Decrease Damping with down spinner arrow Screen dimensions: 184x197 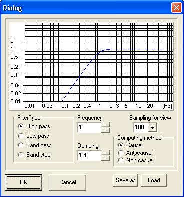pos(105,158)
